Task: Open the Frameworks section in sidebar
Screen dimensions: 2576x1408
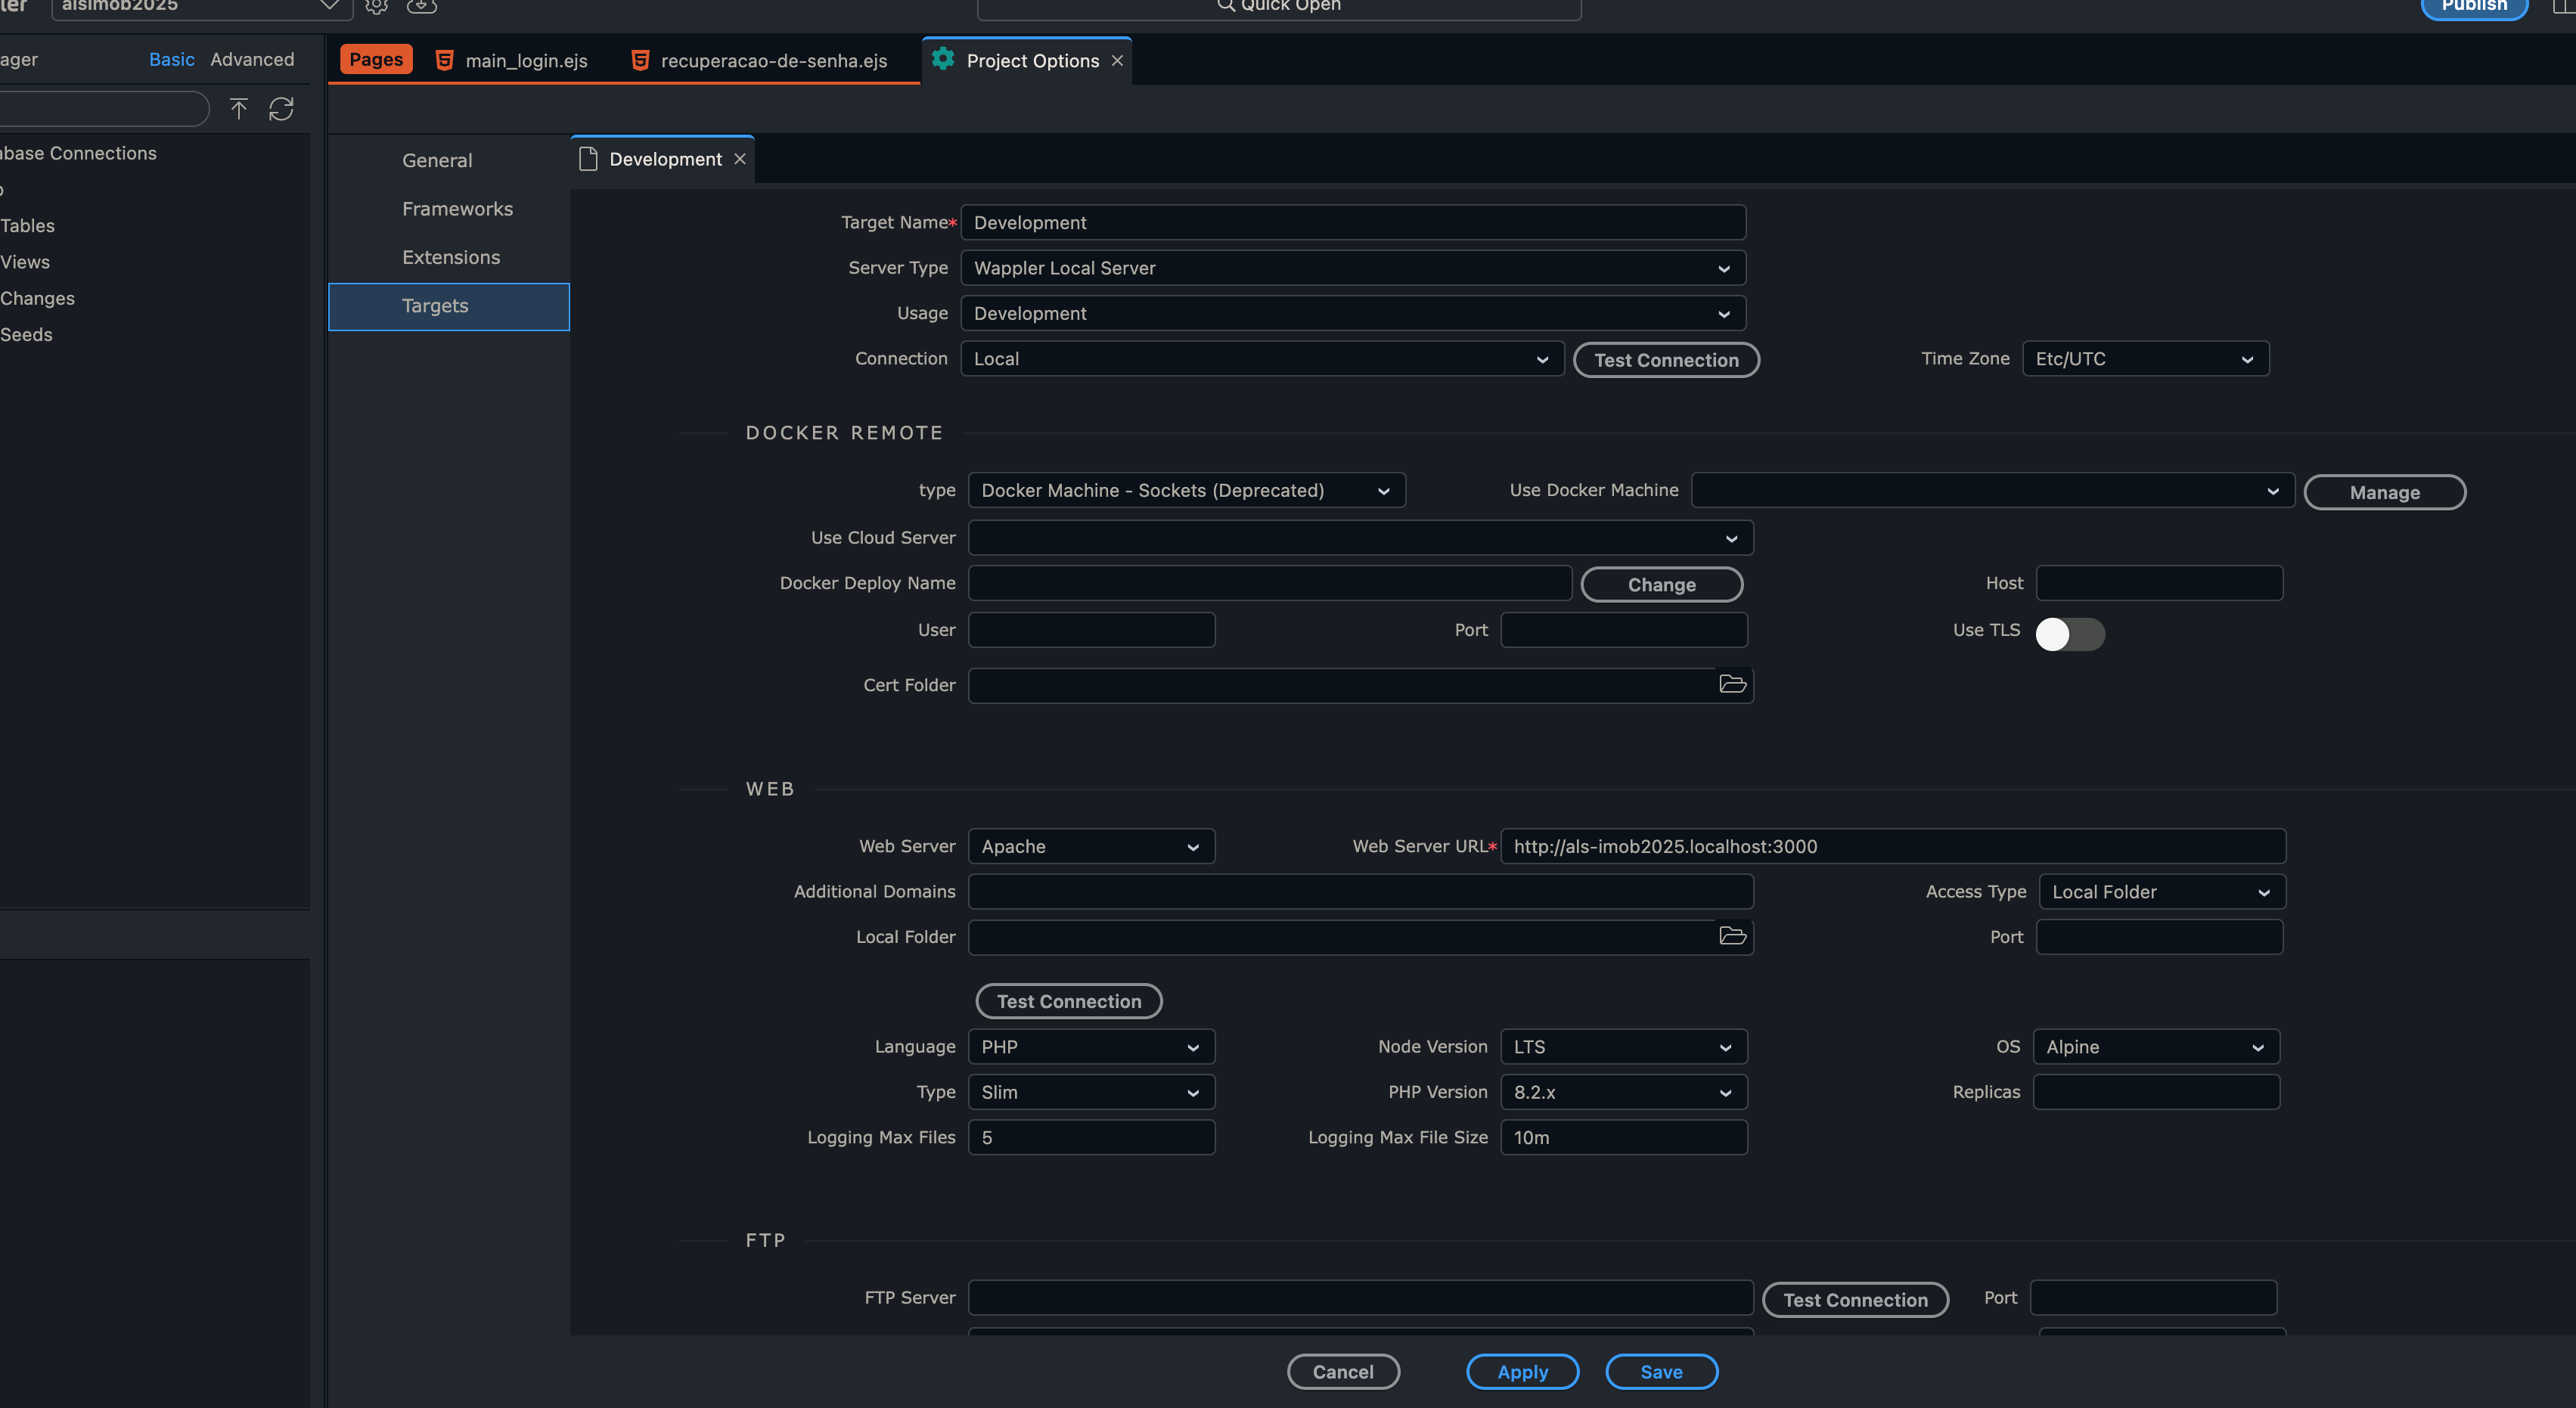Action: tap(457, 209)
